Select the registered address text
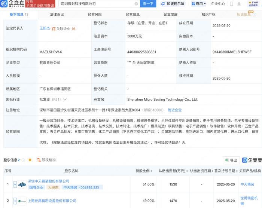 [x=90, y=110]
